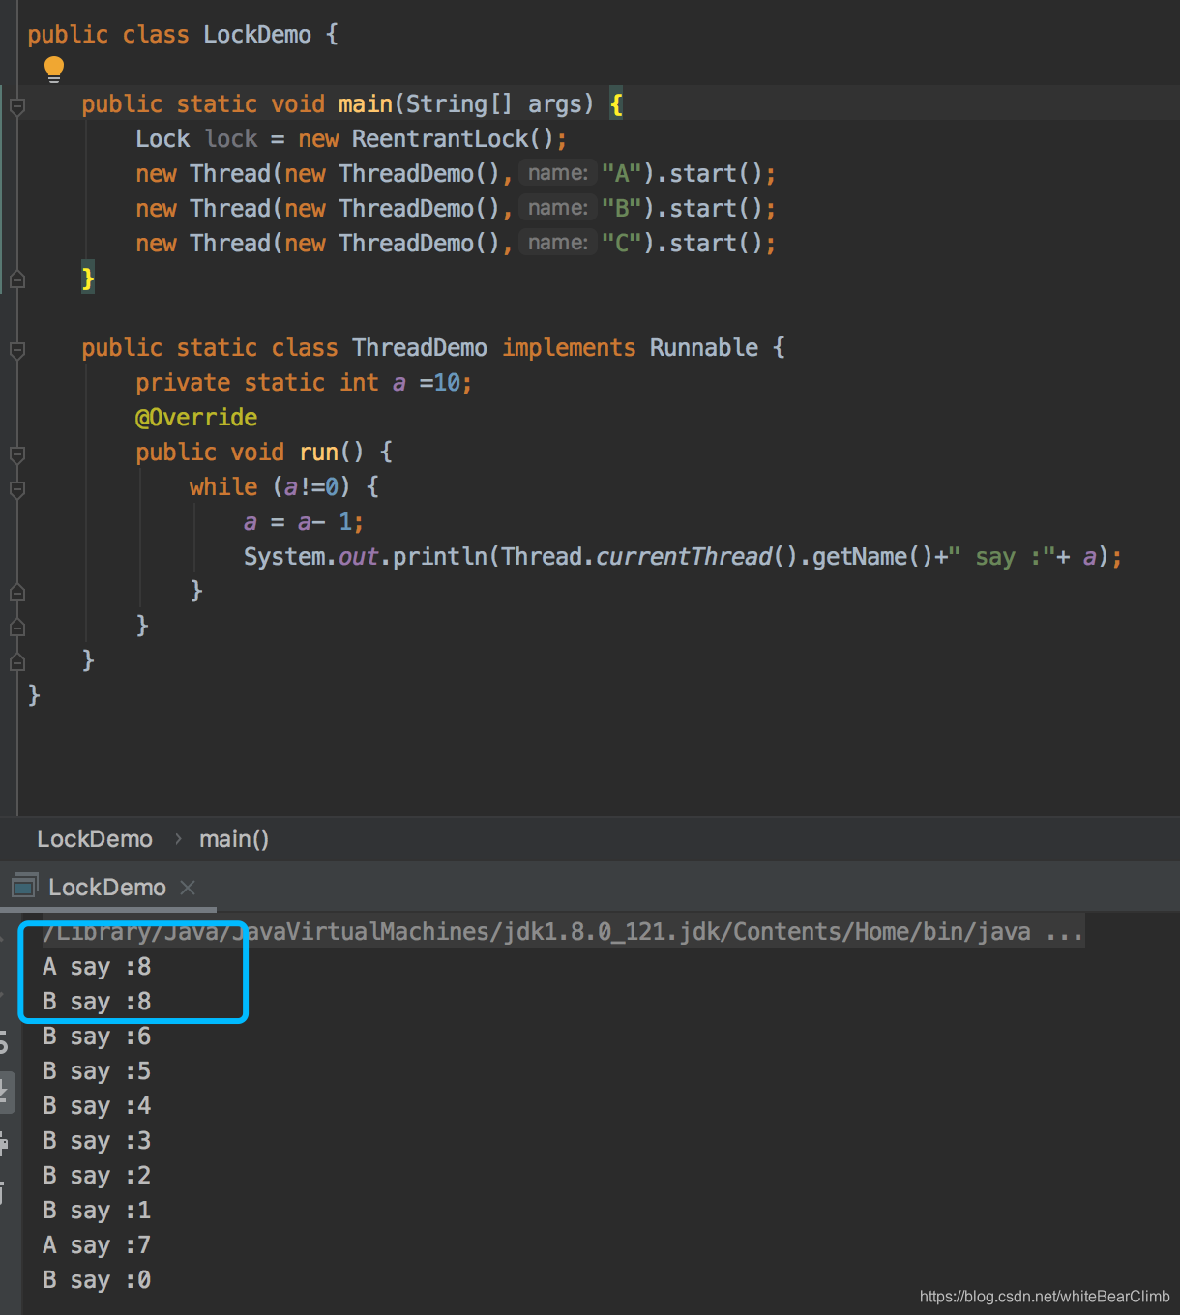The height and width of the screenshot is (1315, 1180).
Task: Click the name: hint before "B"
Action: 558,208
